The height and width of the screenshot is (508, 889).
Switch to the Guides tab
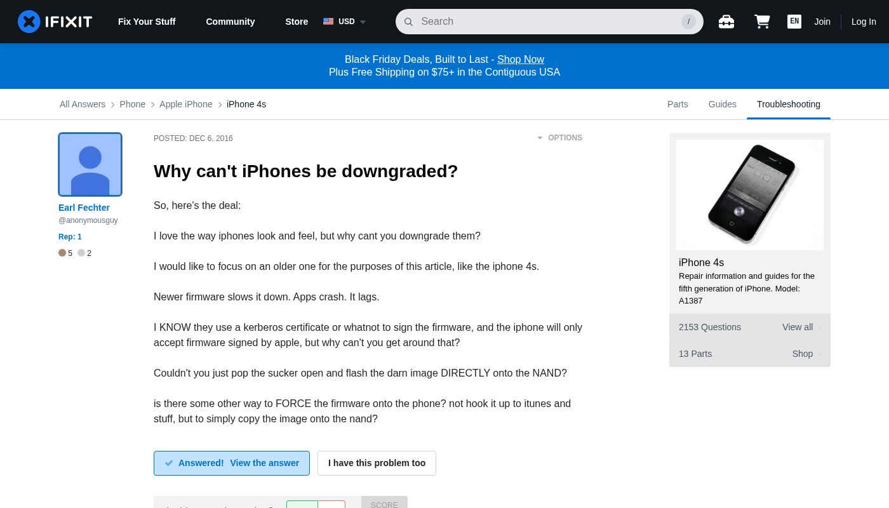pos(722,104)
